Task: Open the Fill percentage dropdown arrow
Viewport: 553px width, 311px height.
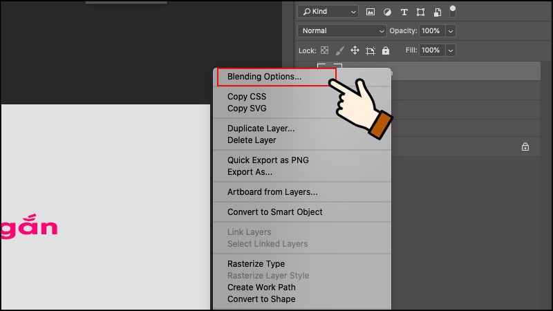Action: point(451,50)
